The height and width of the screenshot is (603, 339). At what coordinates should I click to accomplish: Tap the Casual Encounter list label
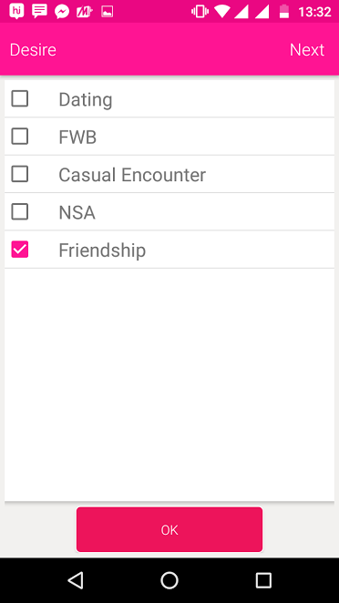[132, 175]
